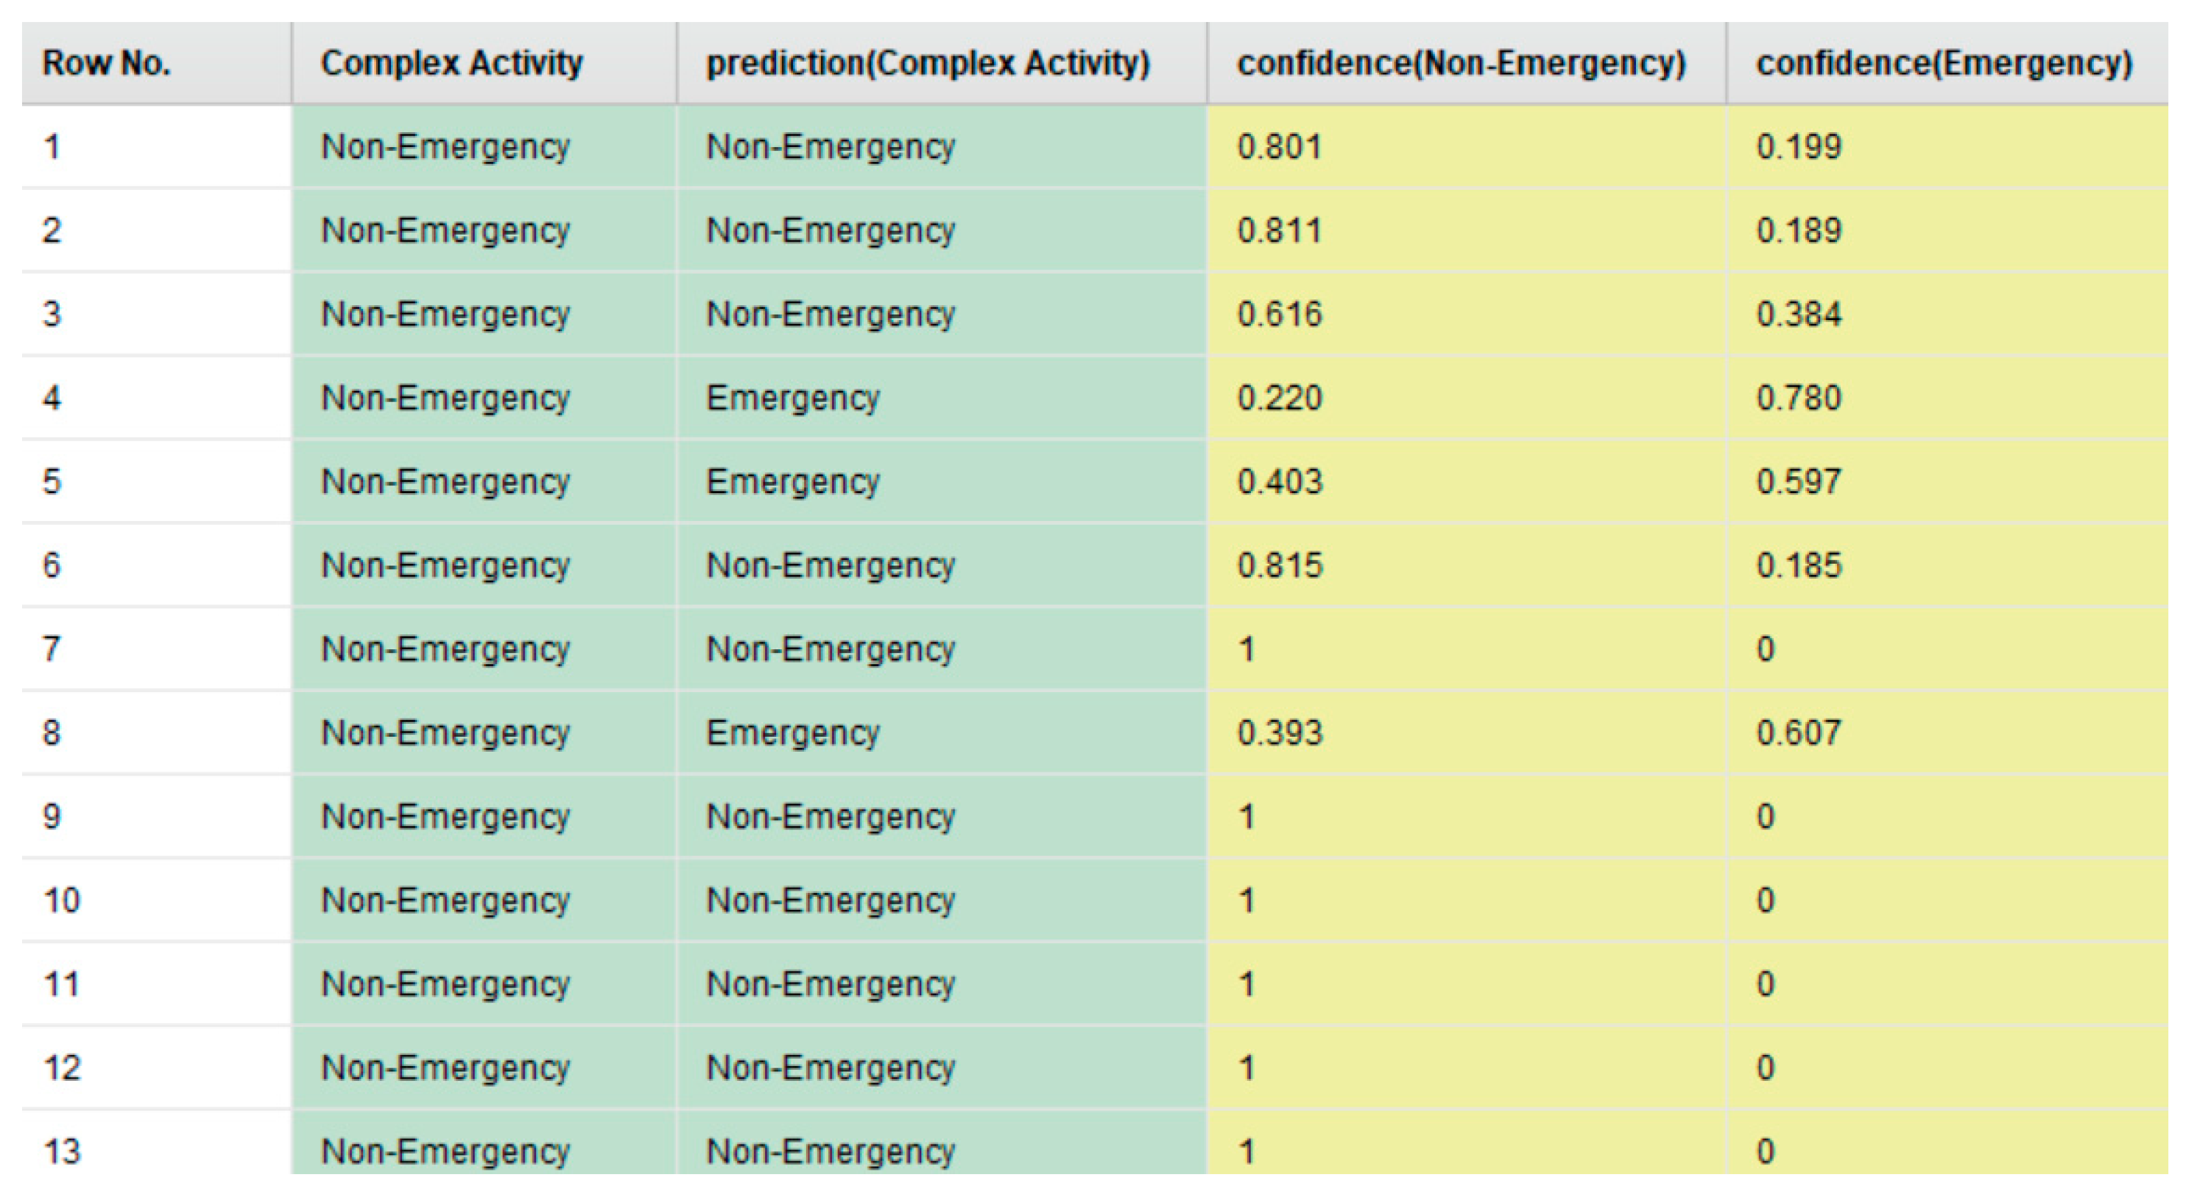Click Emergency prediction in row 4
2193x1202 pixels.
point(792,398)
